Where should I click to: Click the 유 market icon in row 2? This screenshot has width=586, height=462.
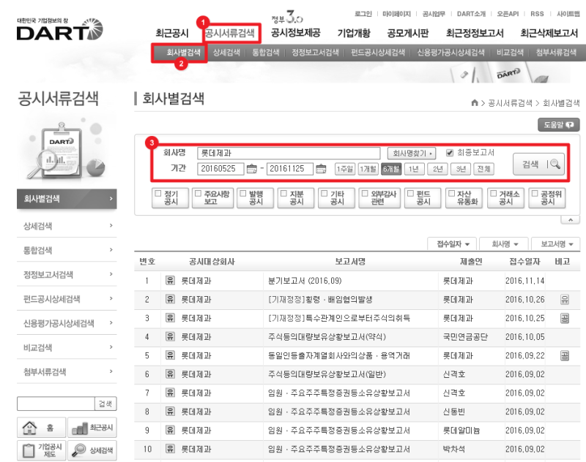(x=170, y=299)
